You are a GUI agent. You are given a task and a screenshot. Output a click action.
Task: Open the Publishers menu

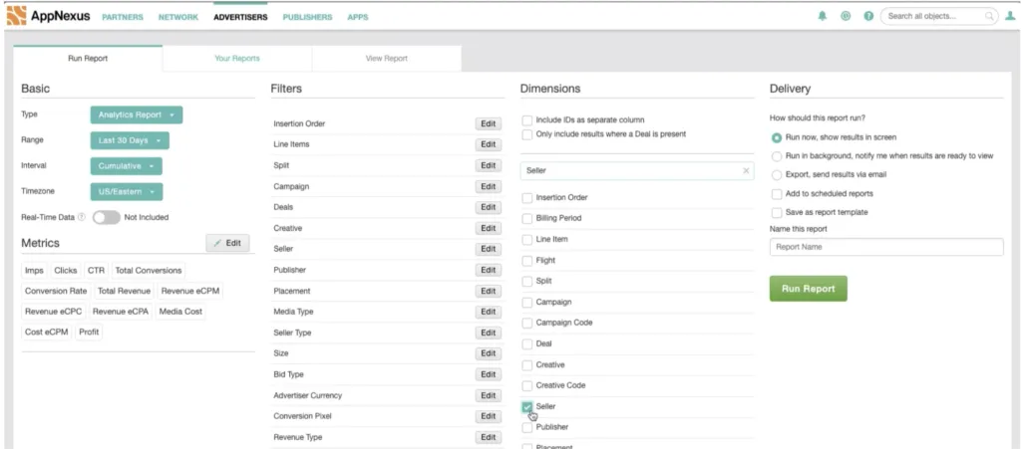click(307, 18)
